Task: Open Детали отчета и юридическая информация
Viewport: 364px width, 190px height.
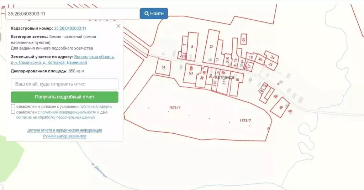Action: tap(64, 130)
